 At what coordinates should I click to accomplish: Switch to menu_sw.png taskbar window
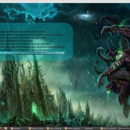[73, 128]
